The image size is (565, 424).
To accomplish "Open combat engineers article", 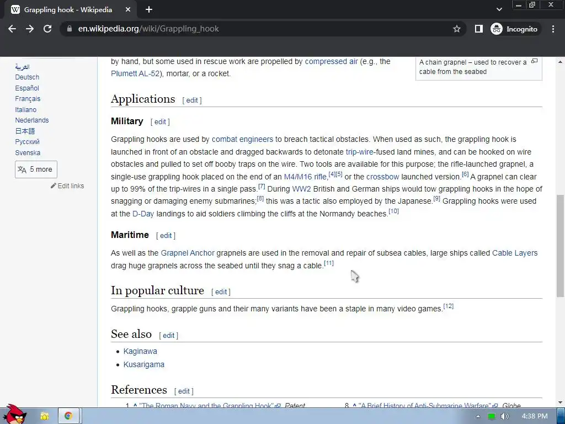I will tap(243, 139).
